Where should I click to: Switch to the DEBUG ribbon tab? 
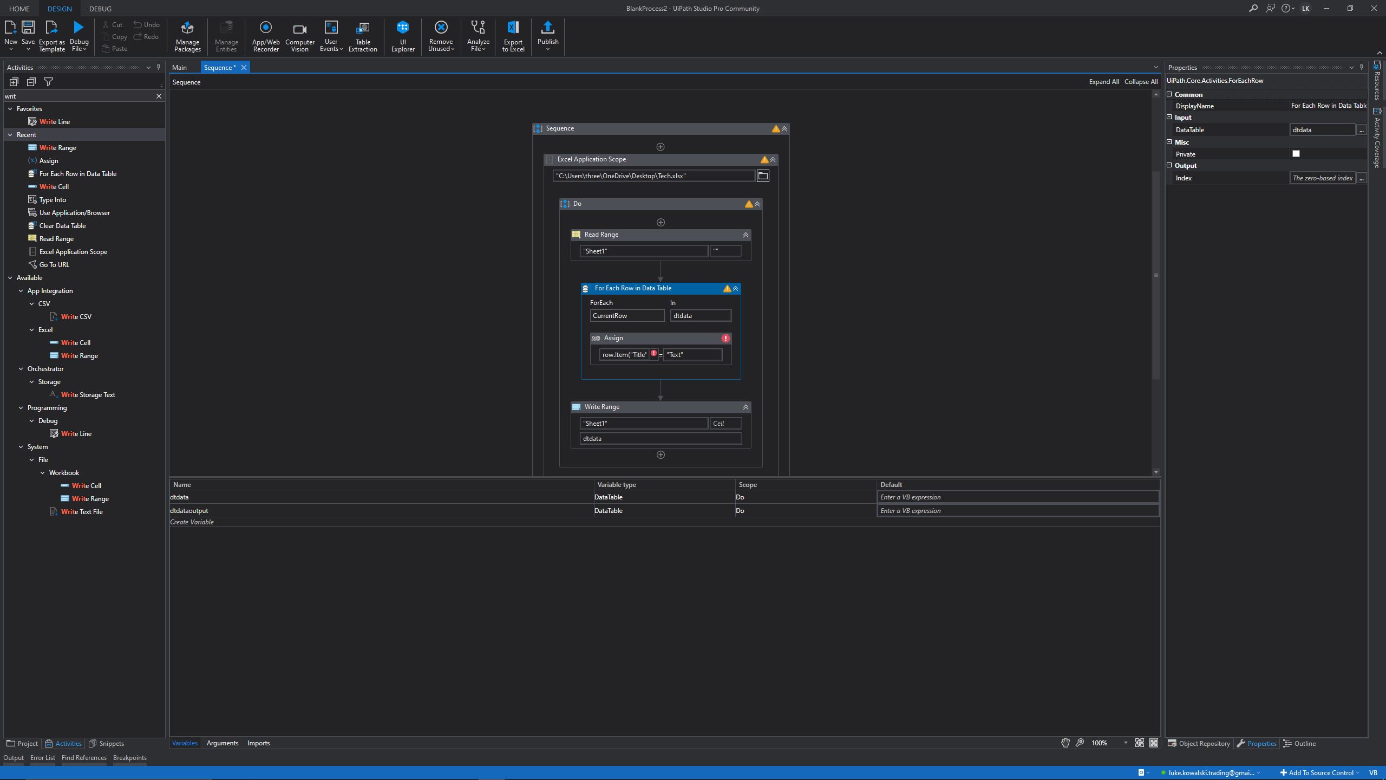(100, 9)
